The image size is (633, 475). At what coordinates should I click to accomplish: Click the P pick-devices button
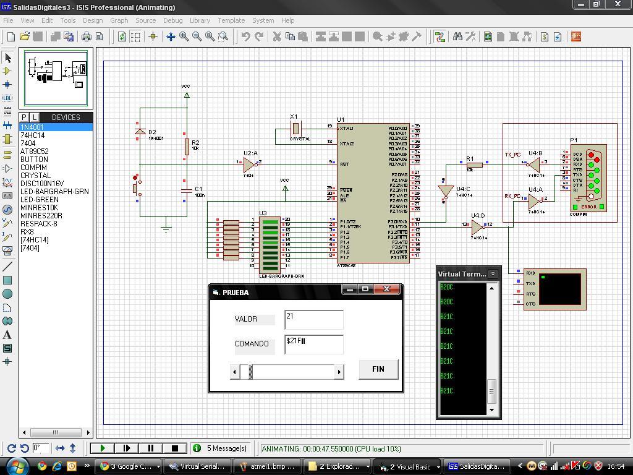pos(23,117)
